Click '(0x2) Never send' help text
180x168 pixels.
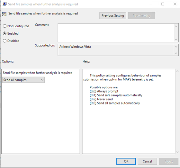click(x=101, y=99)
